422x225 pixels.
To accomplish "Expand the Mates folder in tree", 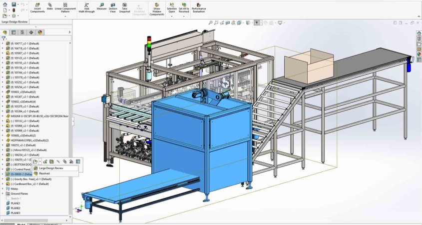I will [2, 188].
